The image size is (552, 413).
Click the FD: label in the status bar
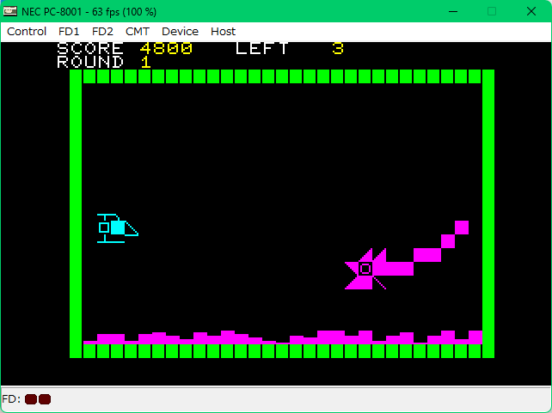click(11, 399)
